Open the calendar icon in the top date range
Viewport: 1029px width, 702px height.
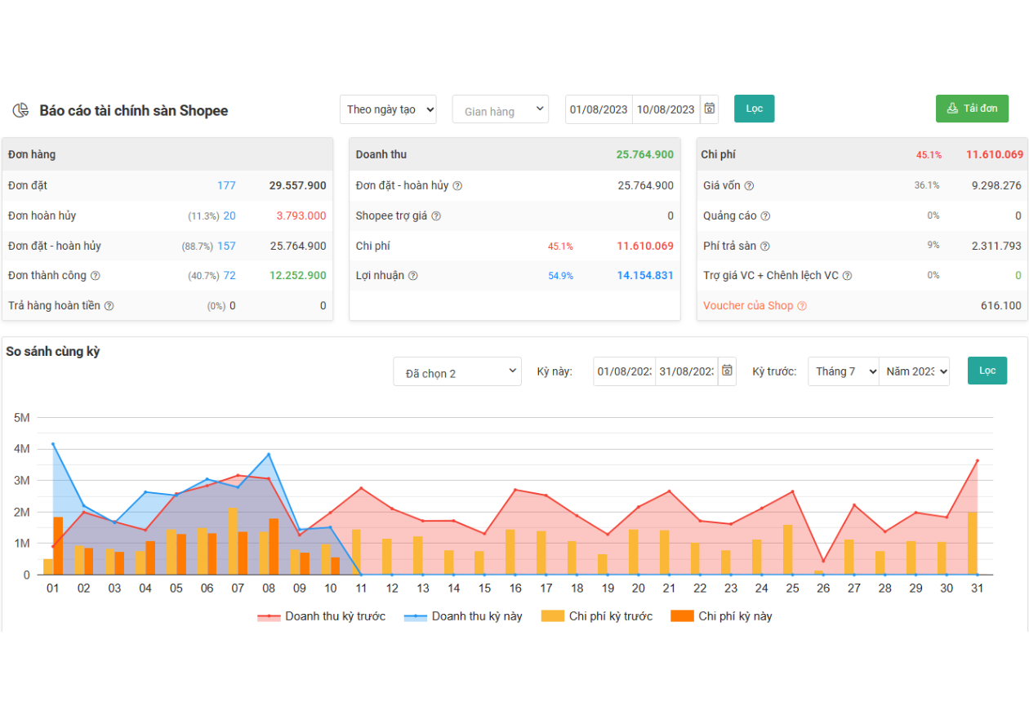click(x=710, y=109)
